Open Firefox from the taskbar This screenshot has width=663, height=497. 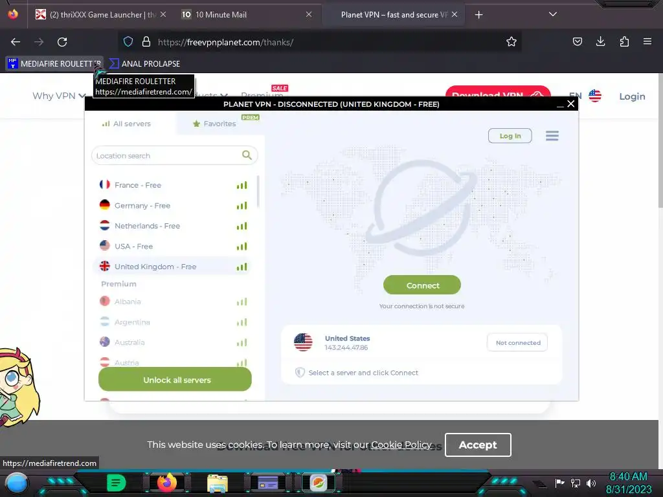tap(167, 482)
